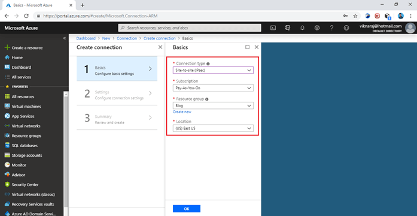Click the password key icon in address bar
The height and width of the screenshot is (216, 417).
[x=345, y=16]
